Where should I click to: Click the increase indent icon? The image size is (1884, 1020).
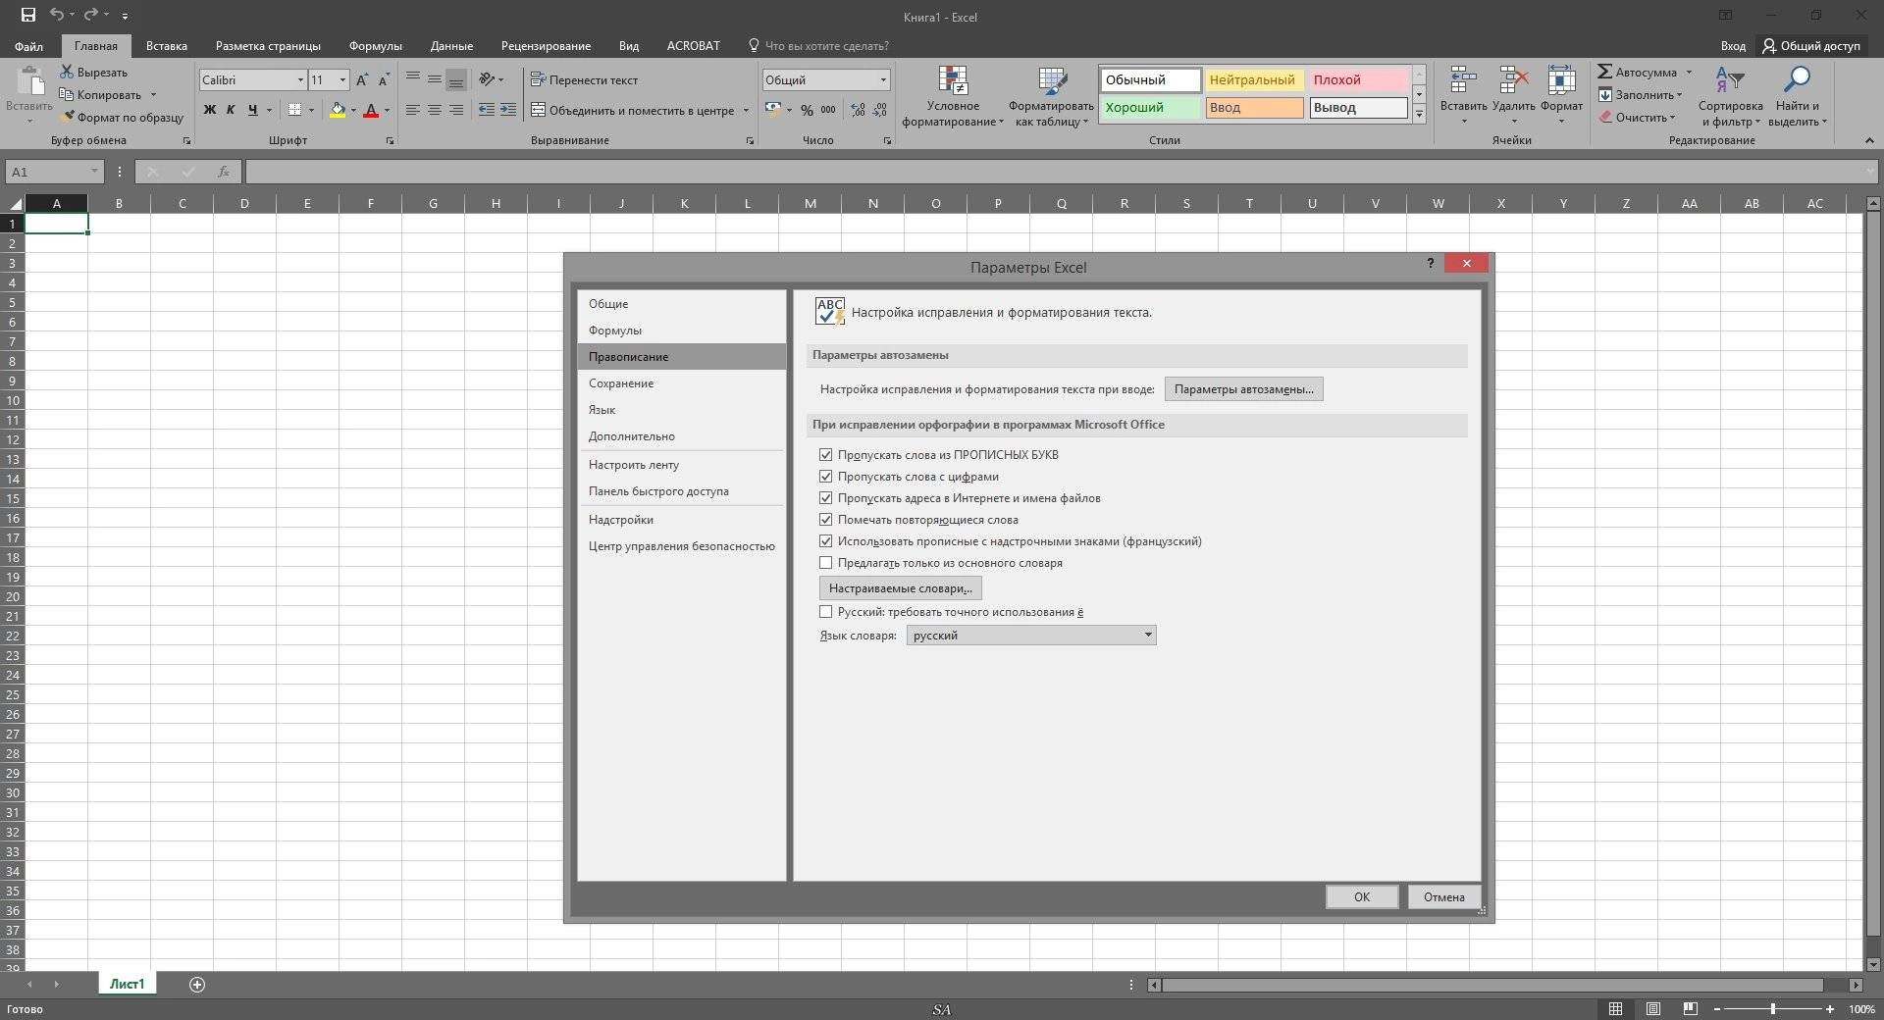(x=508, y=110)
